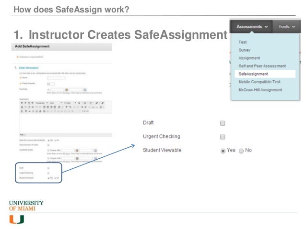Click the Enter Information section heading
Image resolution: width=306 pixels, height=229 pixels.
(29, 68)
